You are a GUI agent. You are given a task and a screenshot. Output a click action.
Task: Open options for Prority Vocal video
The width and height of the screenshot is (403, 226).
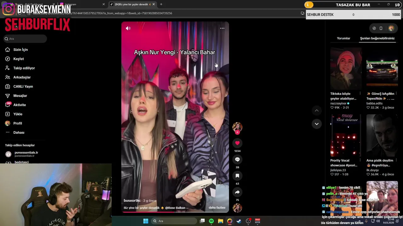[360, 160]
